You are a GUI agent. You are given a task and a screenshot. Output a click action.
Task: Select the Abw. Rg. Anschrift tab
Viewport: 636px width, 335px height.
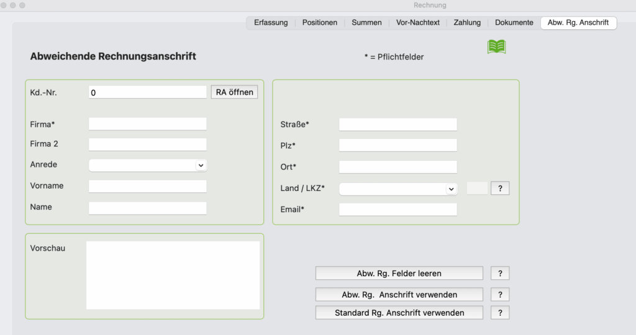(x=578, y=23)
